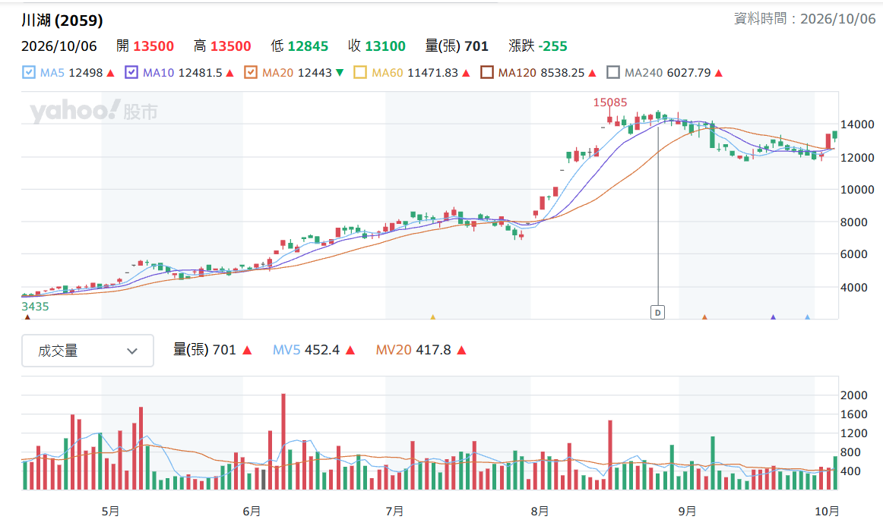Click the 15085 peak price label

click(610, 102)
